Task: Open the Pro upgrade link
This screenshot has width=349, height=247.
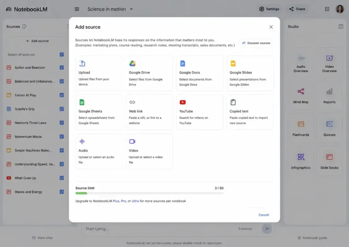Action: click(123, 201)
